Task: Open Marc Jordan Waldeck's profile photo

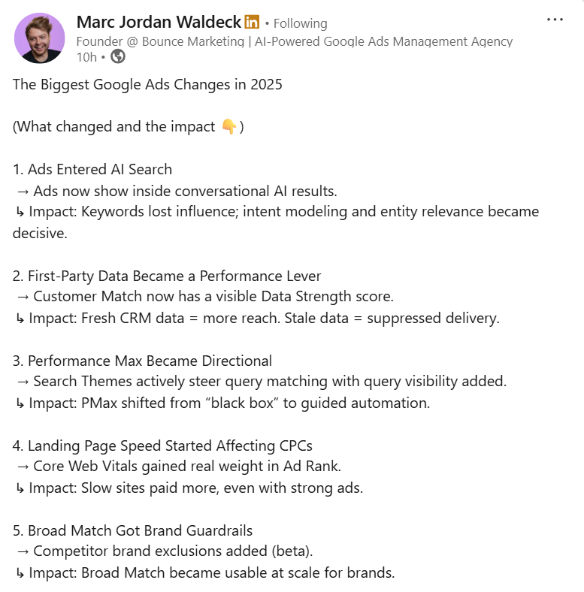Action: pos(39,38)
